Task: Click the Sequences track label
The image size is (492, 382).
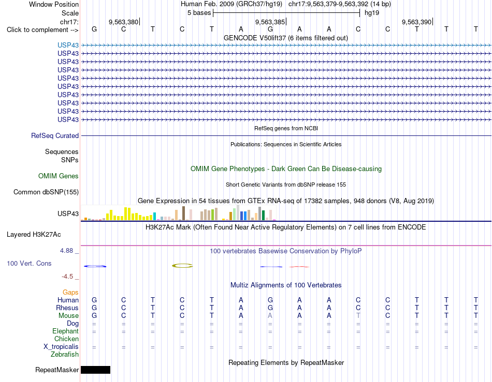Action: coord(62,152)
